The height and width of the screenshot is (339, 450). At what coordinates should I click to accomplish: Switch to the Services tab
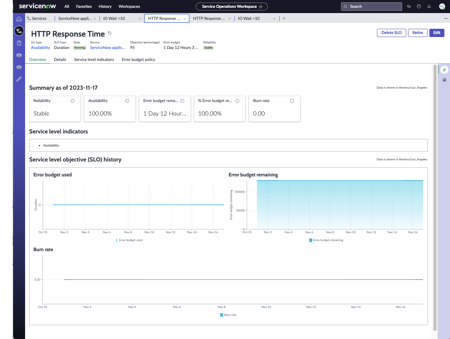(x=39, y=18)
